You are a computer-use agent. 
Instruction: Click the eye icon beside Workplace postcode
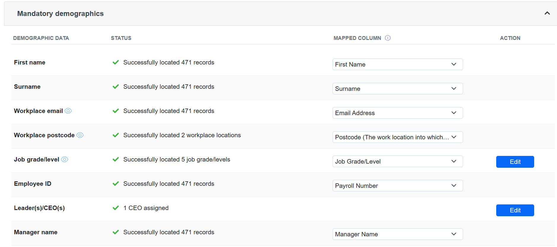(80, 135)
